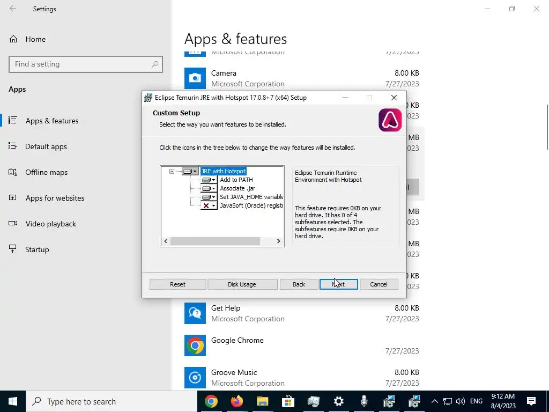Screen dimensions: 549x412
Task: Click the Default apps sidebar icon
Action: (13, 146)
